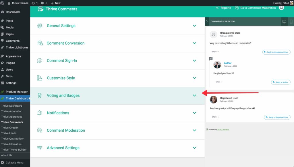The height and width of the screenshot is (167, 294).
Task: Click the Advanced Settings sliders icon
Action: 40,148
